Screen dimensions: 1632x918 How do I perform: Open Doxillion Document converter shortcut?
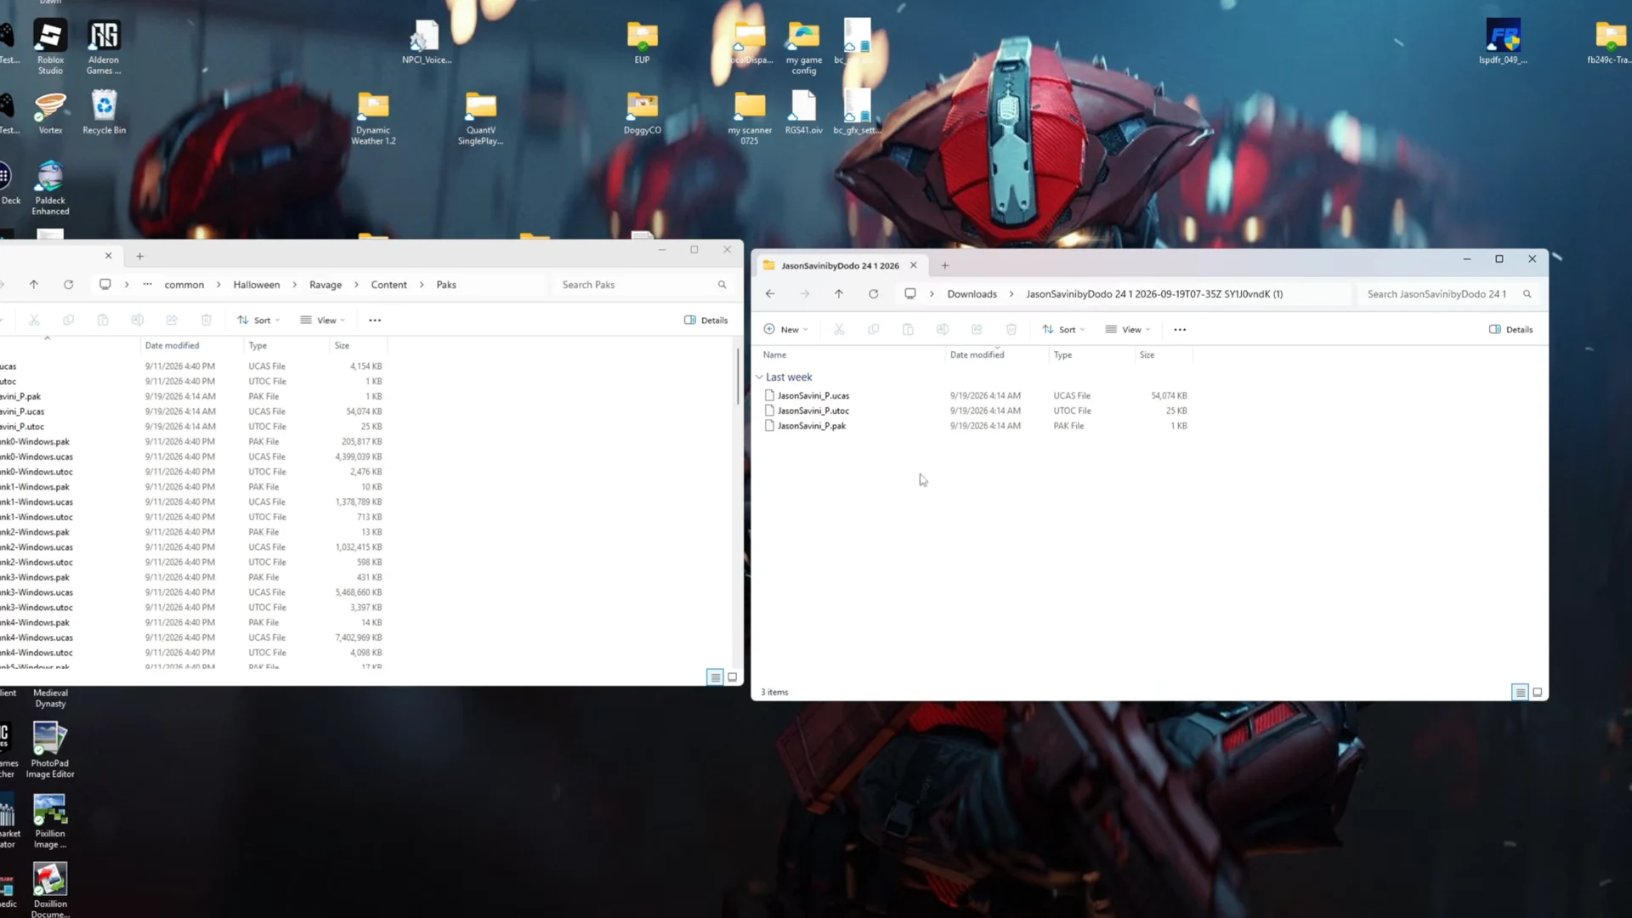point(50,890)
